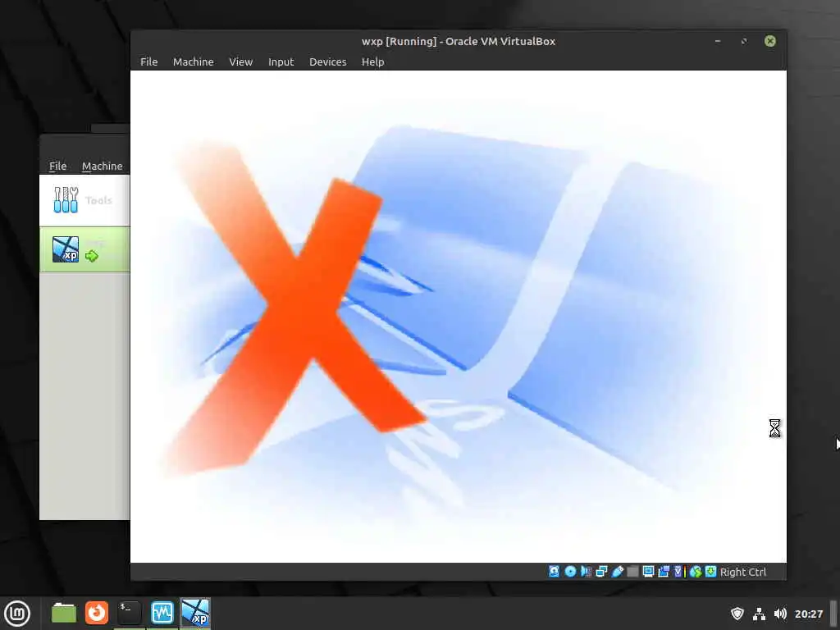Image resolution: width=840 pixels, height=630 pixels.
Task: Click the audio status icon in VM statusbar
Action: [x=586, y=572]
